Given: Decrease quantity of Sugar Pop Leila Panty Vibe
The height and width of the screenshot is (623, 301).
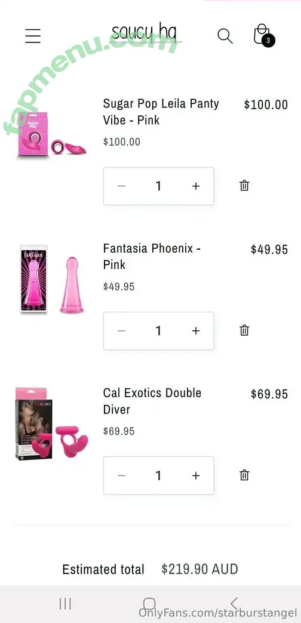Looking at the screenshot, I should coord(121,186).
